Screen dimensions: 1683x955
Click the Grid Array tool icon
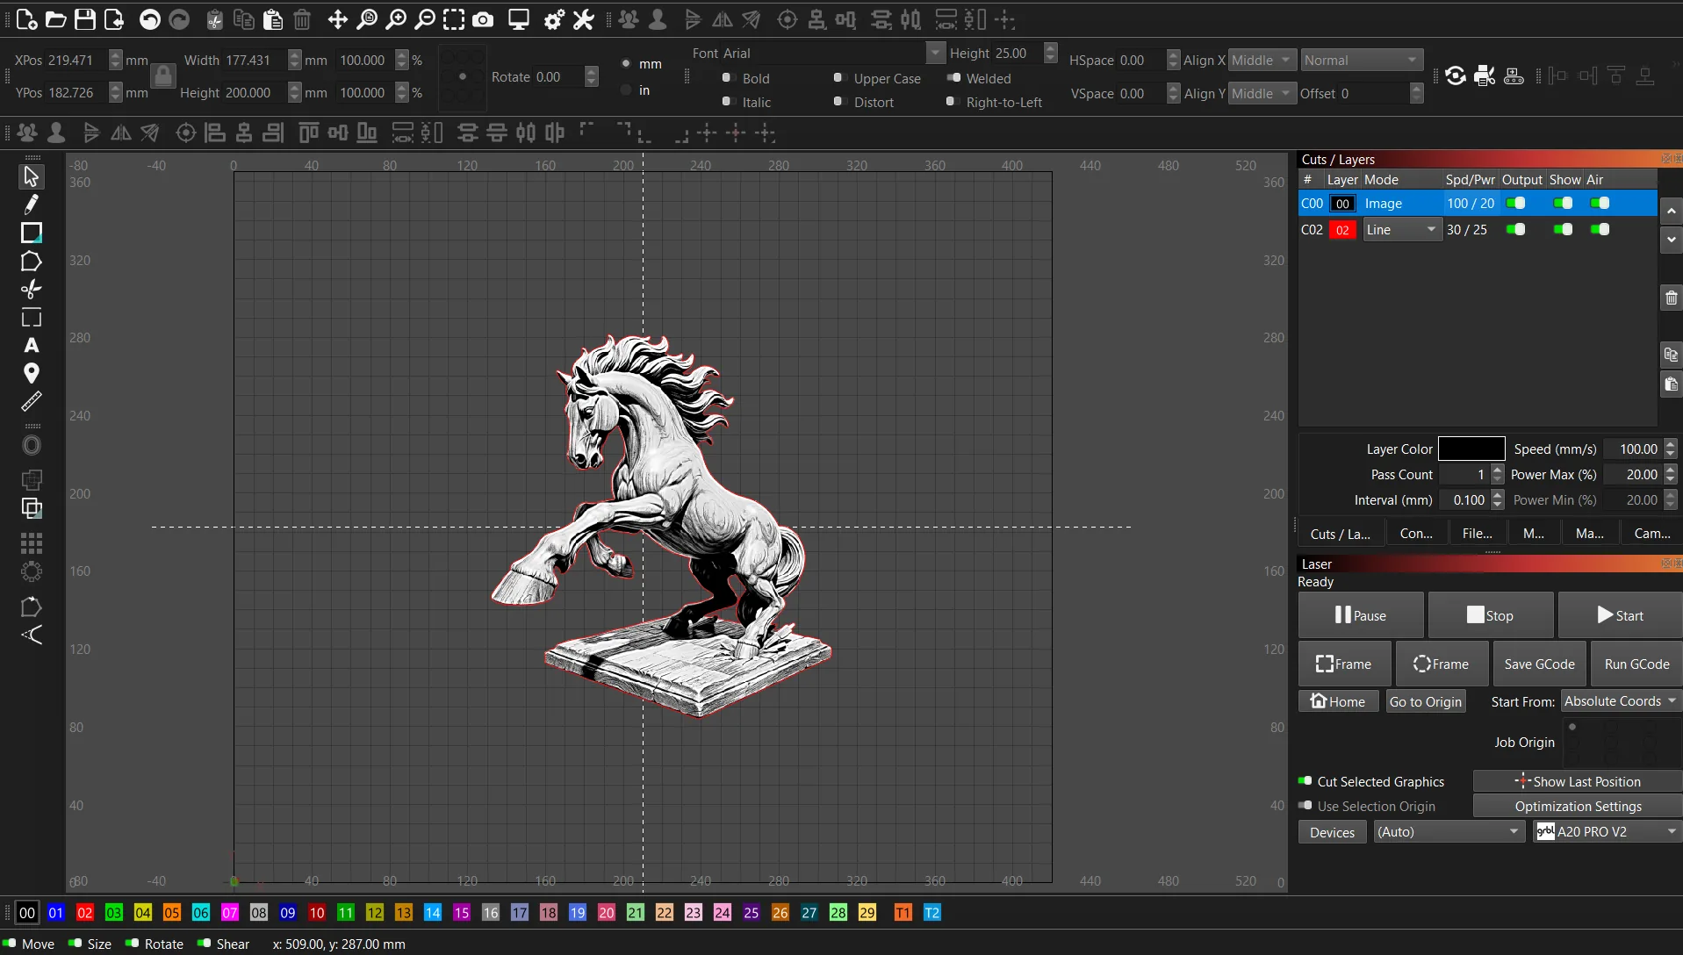point(31,543)
